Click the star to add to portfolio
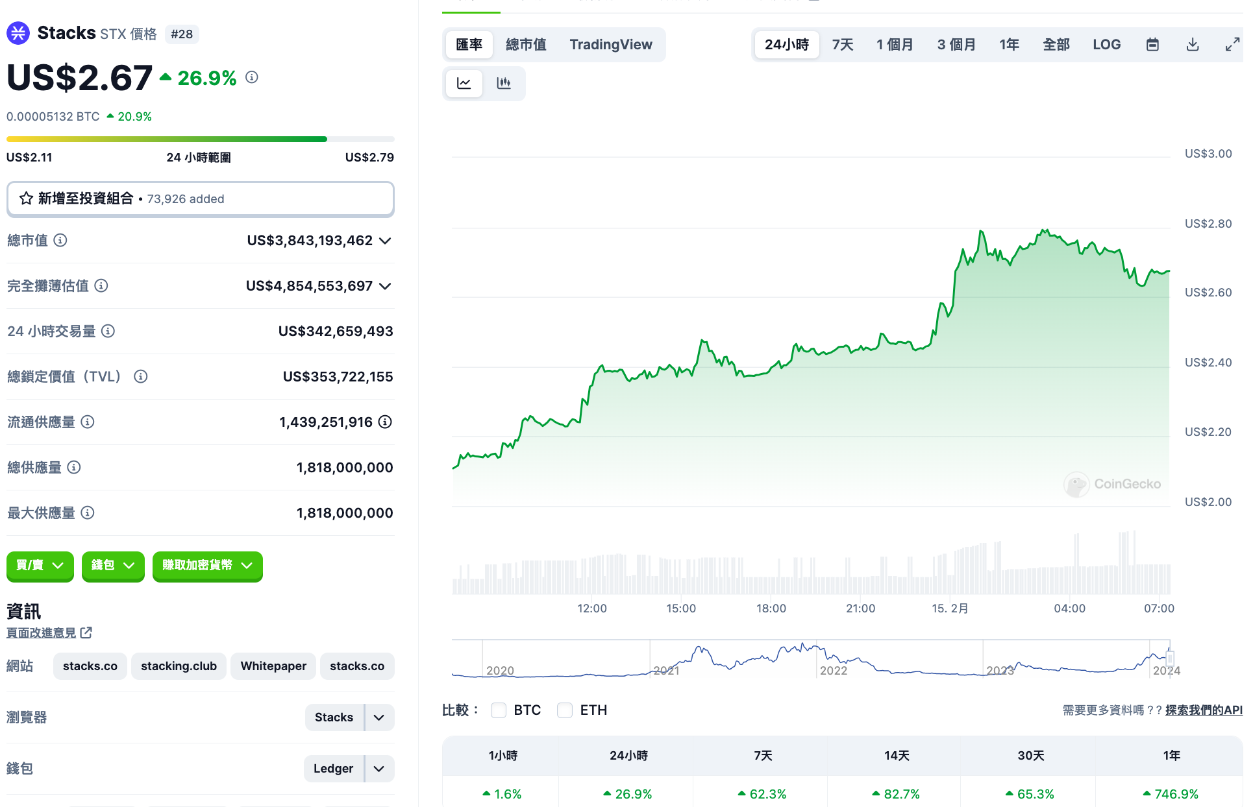 [26, 199]
